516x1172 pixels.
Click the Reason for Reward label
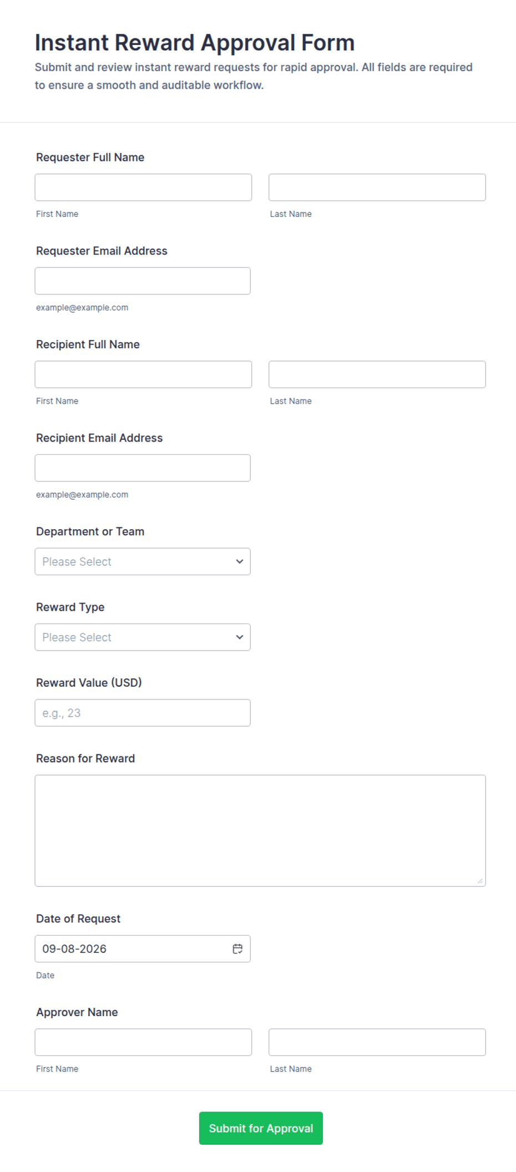pos(85,758)
